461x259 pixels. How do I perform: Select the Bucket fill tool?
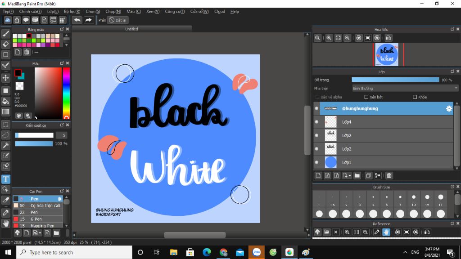[x=5, y=101]
